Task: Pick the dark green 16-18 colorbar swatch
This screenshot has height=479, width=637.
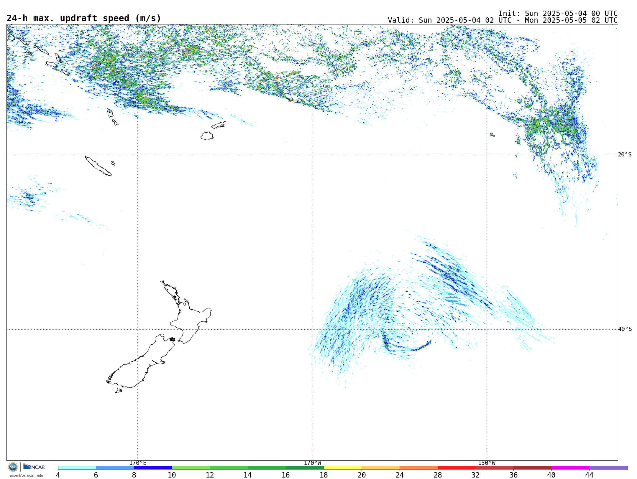Action: tap(305, 468)
